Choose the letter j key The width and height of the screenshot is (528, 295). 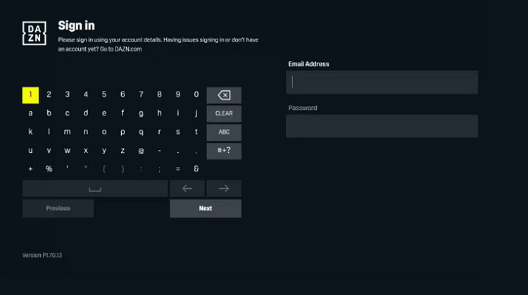point(196,113)
